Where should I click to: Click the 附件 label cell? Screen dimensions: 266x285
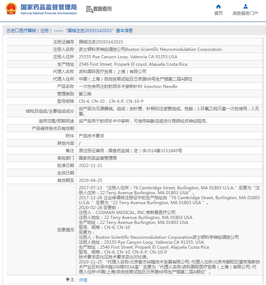(41, 136)
